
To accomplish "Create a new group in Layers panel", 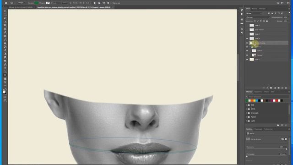I will 279,88.
